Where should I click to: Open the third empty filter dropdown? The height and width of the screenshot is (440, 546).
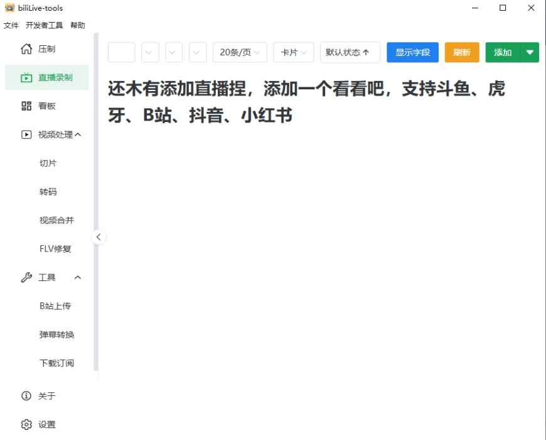tap(198, 53)
